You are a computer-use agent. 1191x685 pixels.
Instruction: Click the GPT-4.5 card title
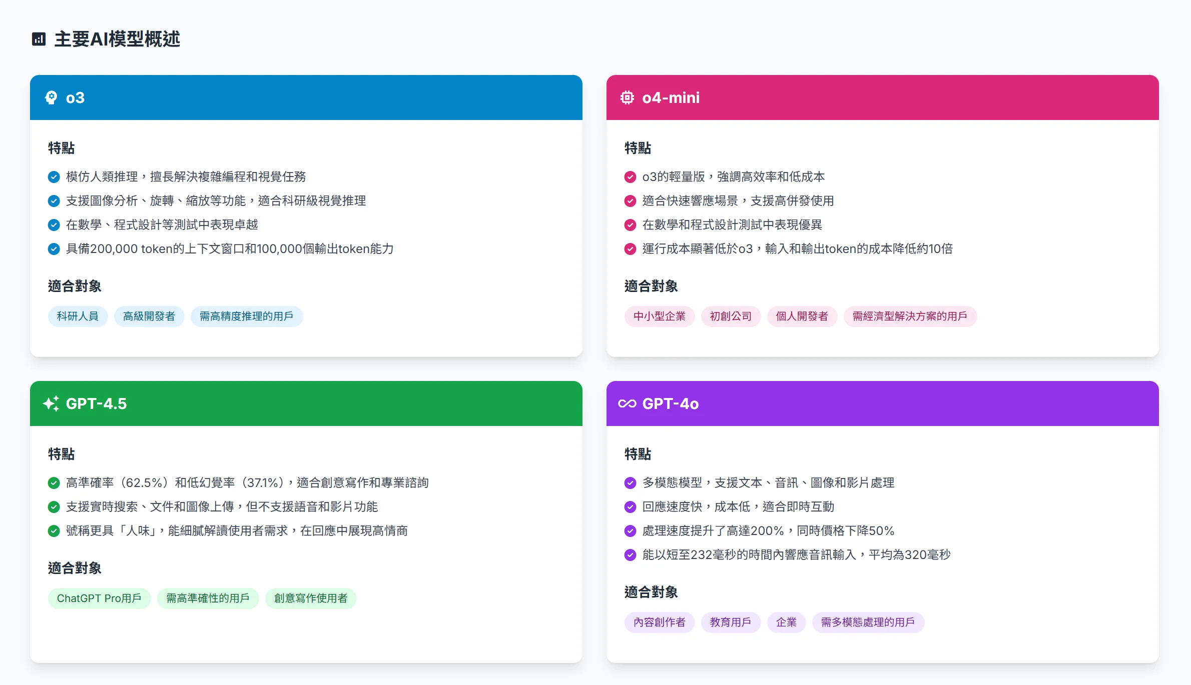click(x=97, y=403)
